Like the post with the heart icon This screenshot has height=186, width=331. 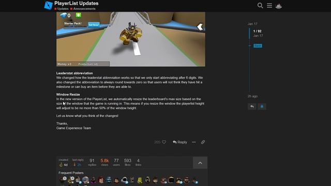(x=164, y=142)
